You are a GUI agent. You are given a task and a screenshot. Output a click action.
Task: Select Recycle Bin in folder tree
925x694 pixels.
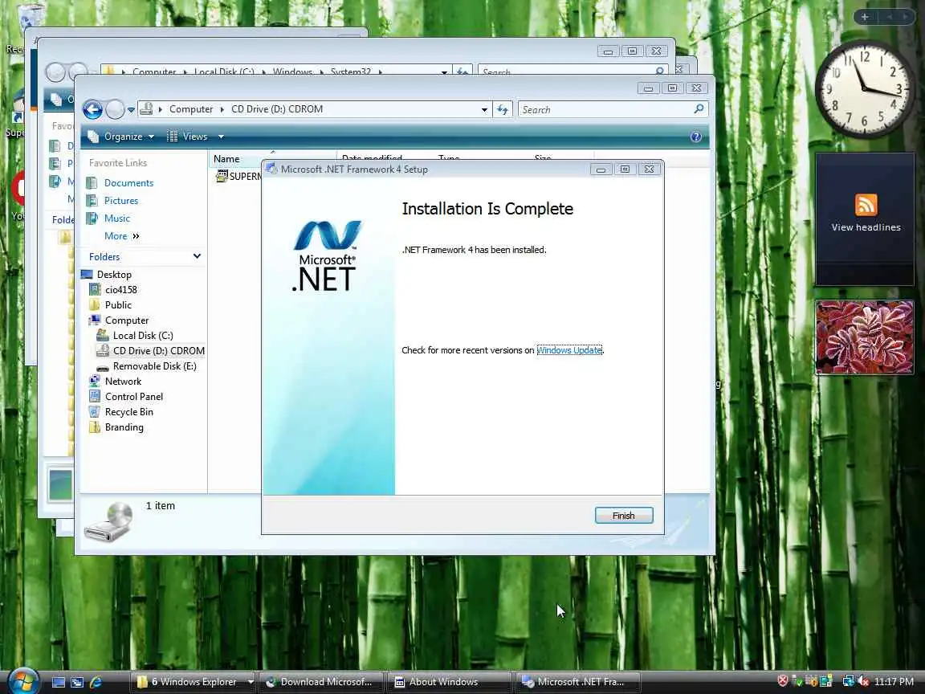(x=128, y=413)
